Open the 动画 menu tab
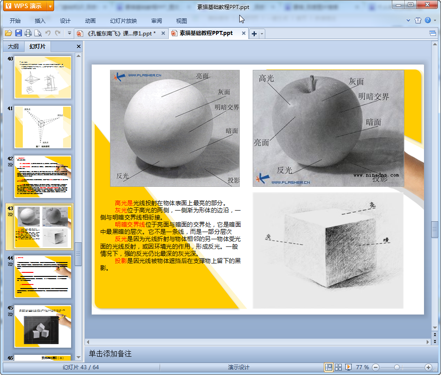The height and width of the screenshot is (375, 441). pyautogui.click(x=90, y=21)
